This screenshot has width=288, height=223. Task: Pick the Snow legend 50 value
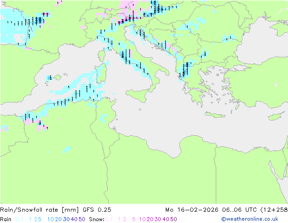point(174,219)
